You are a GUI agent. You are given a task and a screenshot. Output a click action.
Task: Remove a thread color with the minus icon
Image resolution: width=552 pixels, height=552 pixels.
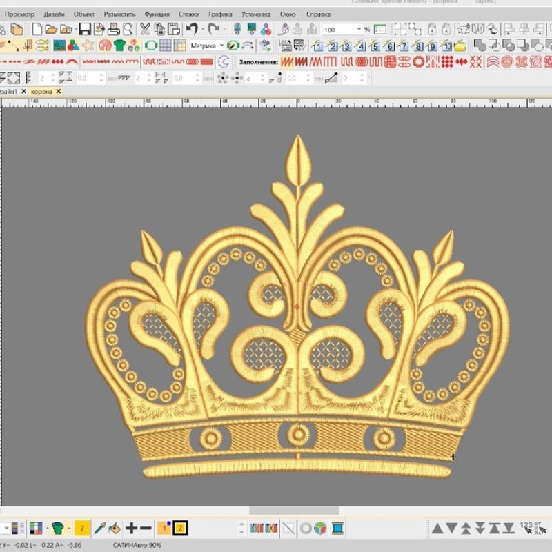pos(146,528)
